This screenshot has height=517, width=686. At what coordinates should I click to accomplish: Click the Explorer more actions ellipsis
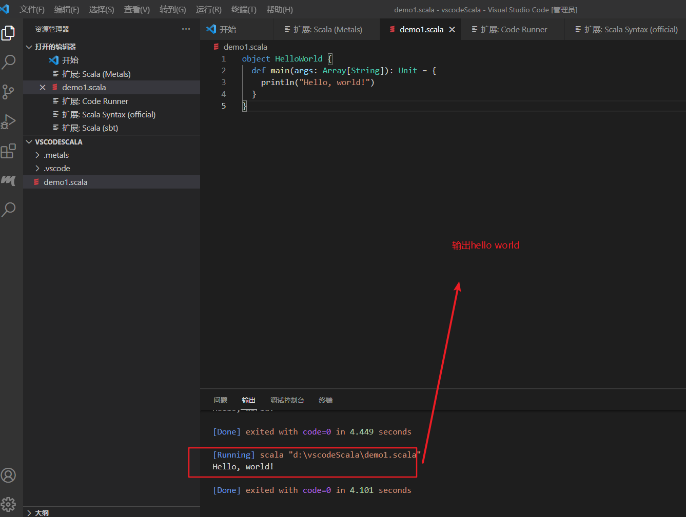(186, 29)
